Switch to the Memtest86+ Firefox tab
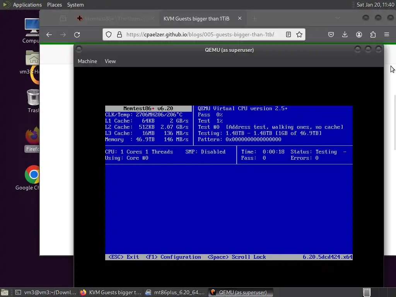 pyautogui.click(x=116, y=19)
